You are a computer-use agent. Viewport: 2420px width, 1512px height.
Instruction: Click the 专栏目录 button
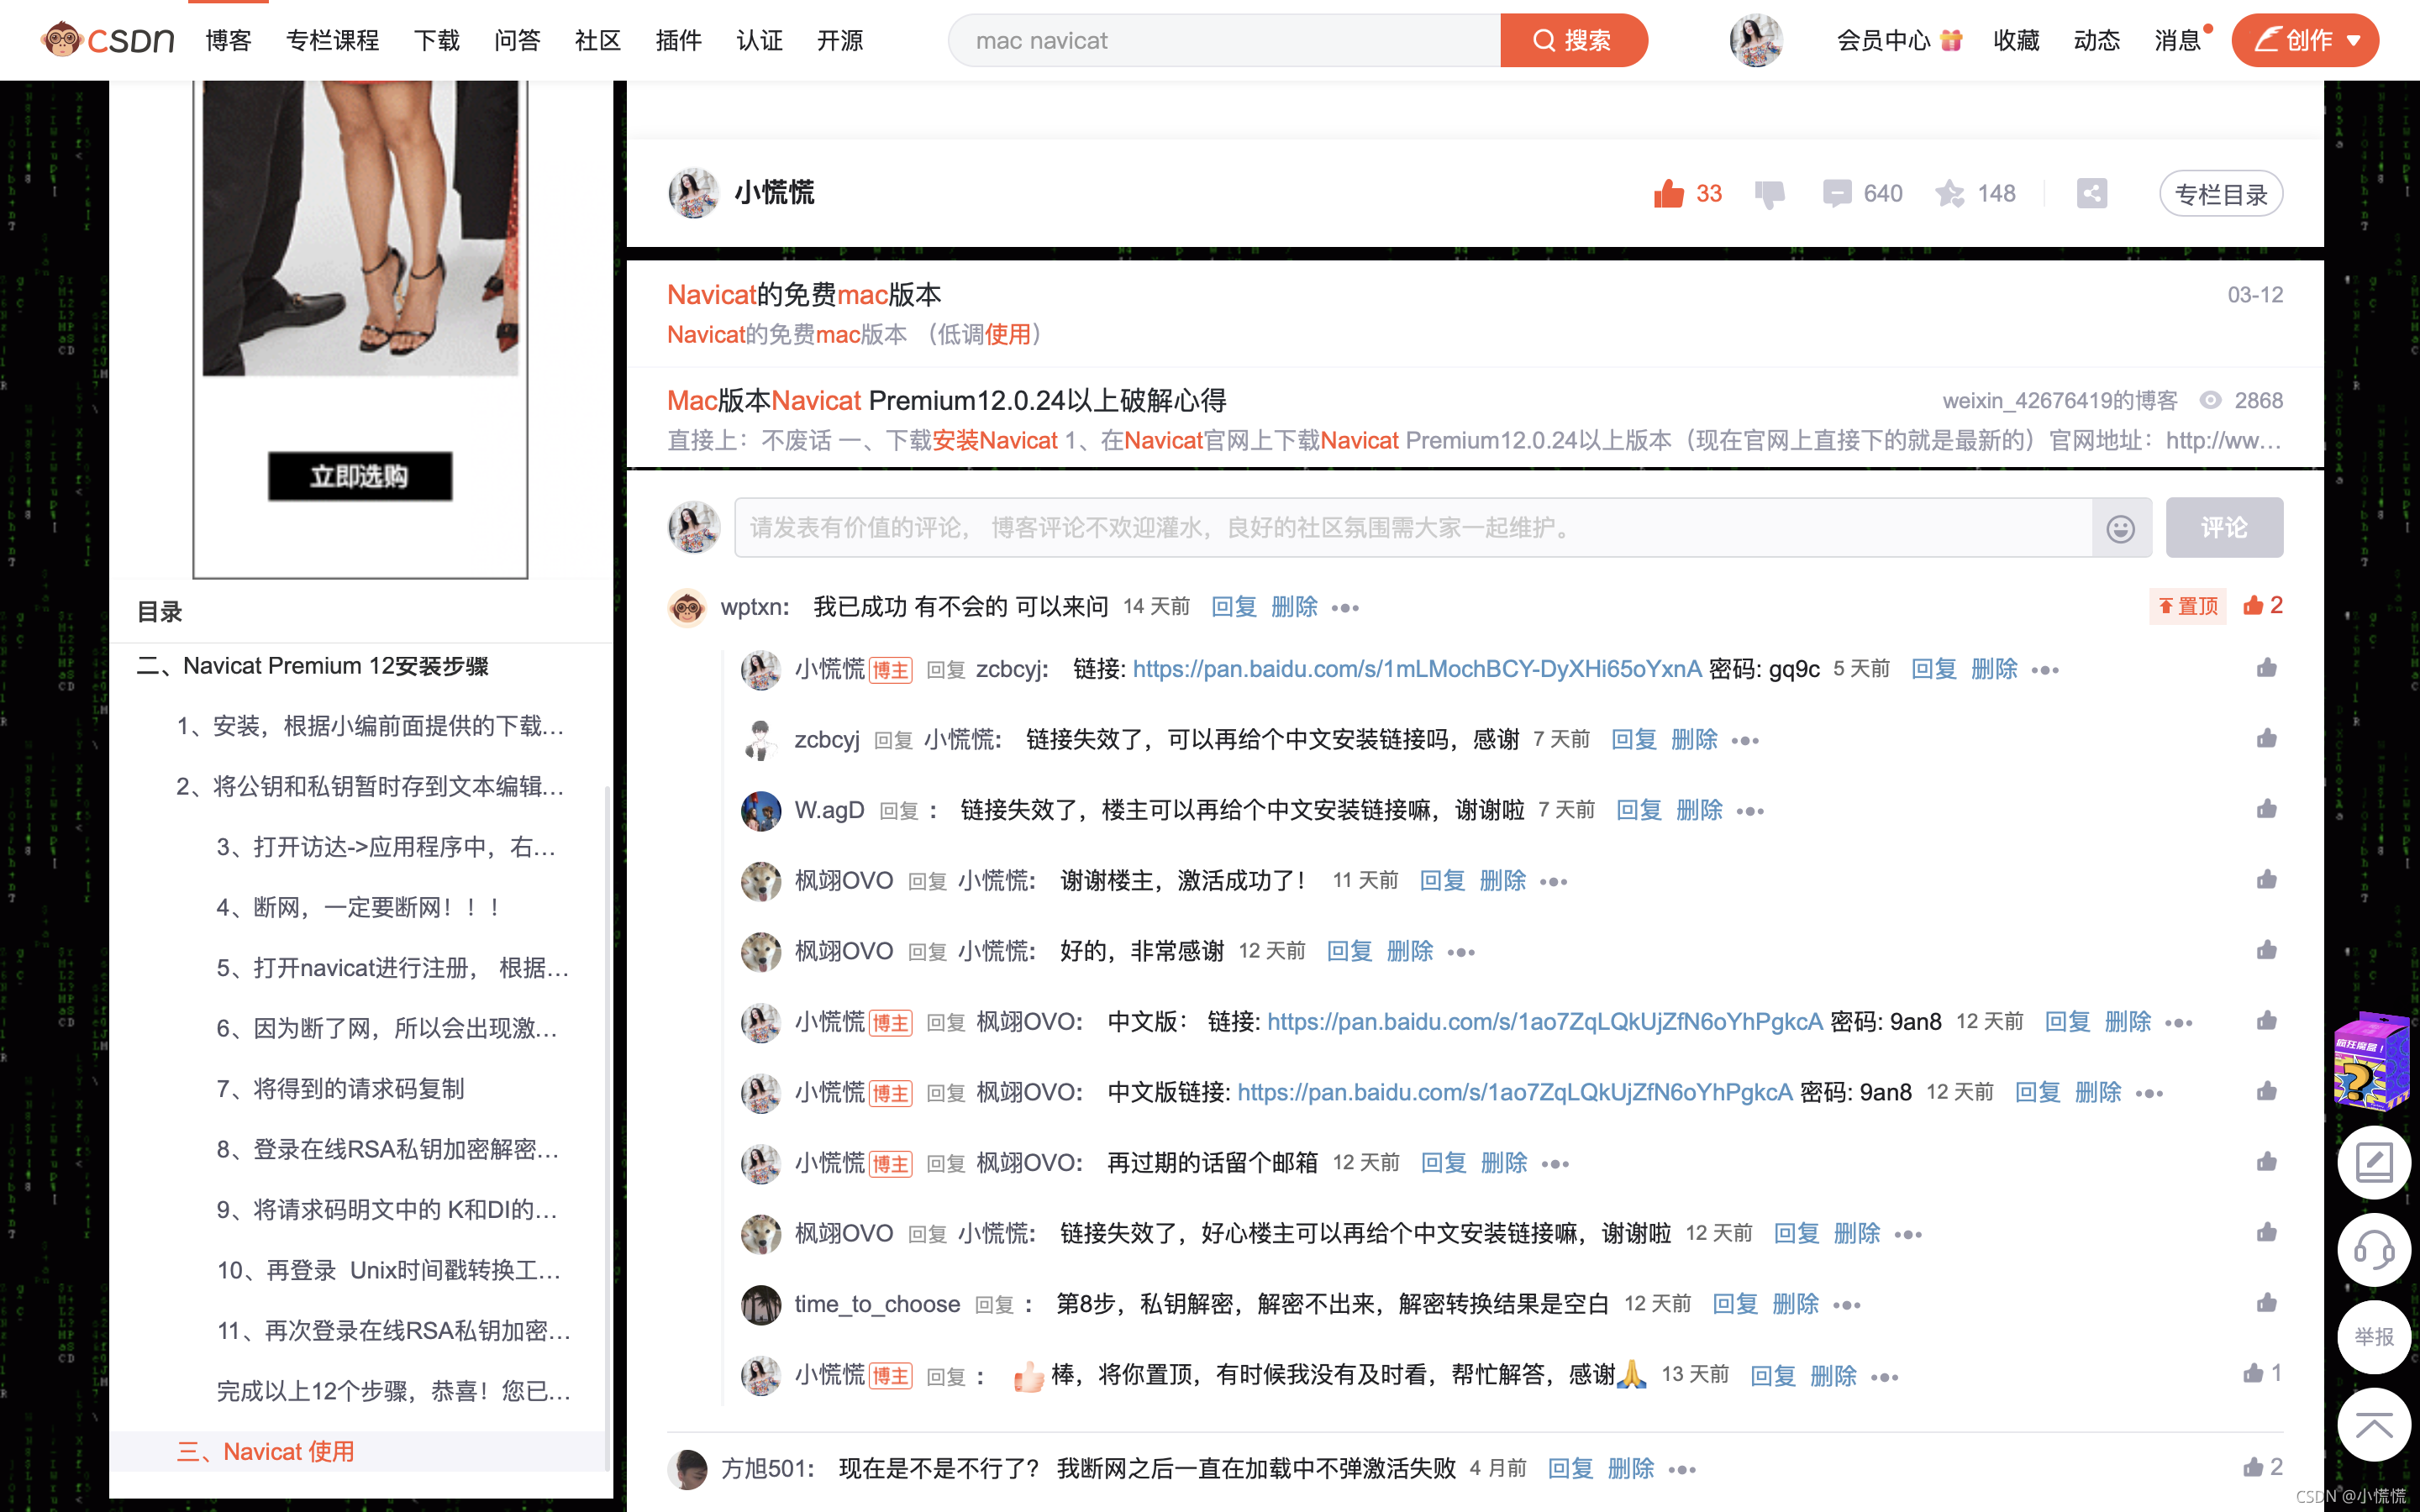(x=2221, y=194)
